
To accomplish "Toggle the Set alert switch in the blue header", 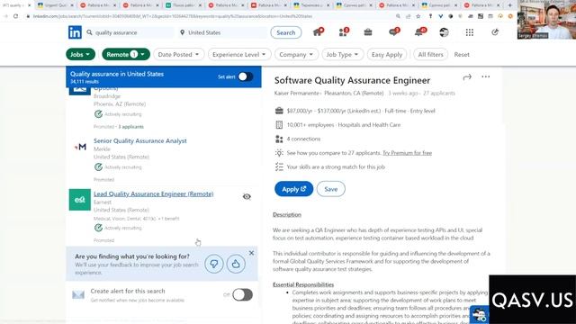I will 245,76.
